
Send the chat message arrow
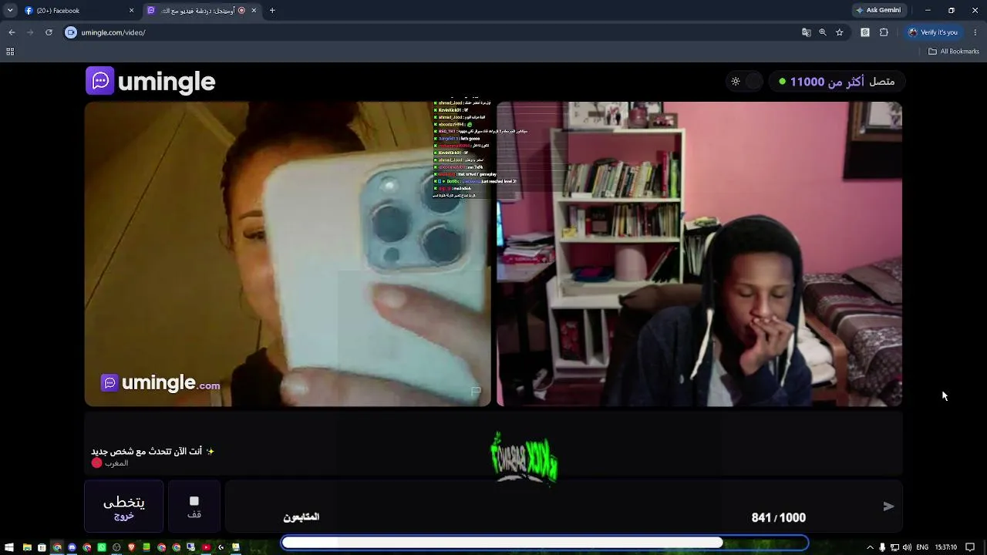coord(888,506)
